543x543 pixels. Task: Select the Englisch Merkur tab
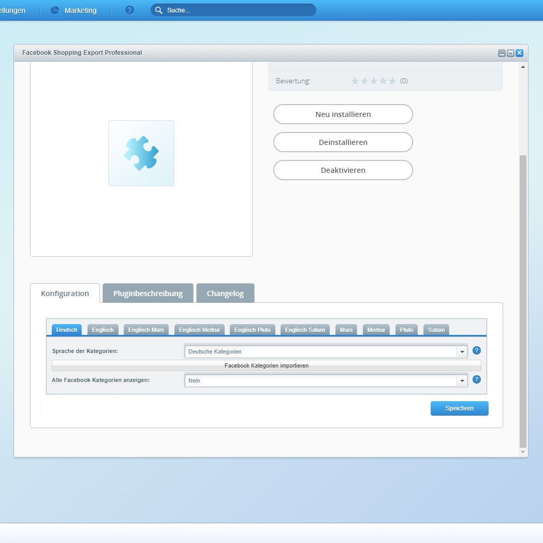[199, 330]
